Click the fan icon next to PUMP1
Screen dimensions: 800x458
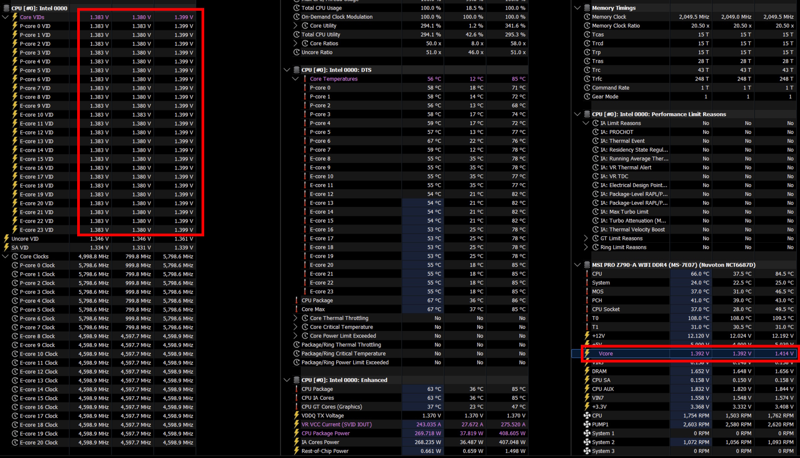tap(587, 424)
